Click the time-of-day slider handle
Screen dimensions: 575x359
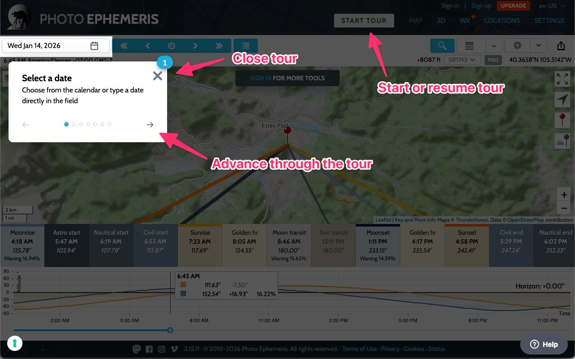[x=170, y=330]
